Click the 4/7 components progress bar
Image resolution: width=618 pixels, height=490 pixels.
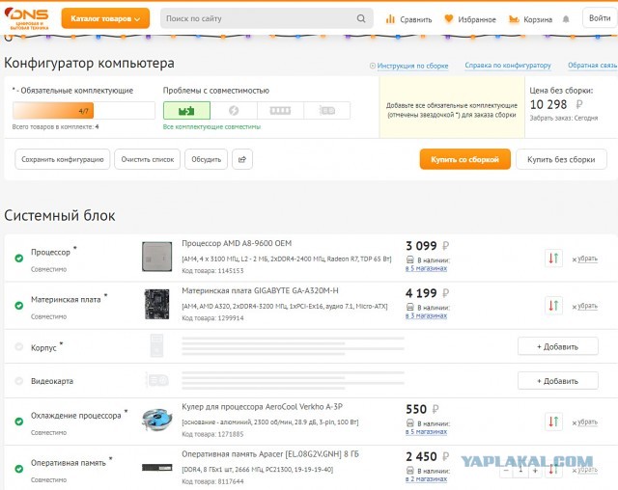click(x=84, y=111)
